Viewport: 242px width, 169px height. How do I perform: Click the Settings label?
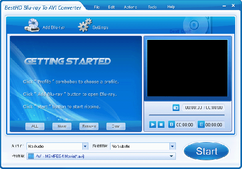click(x=100, y=27)
